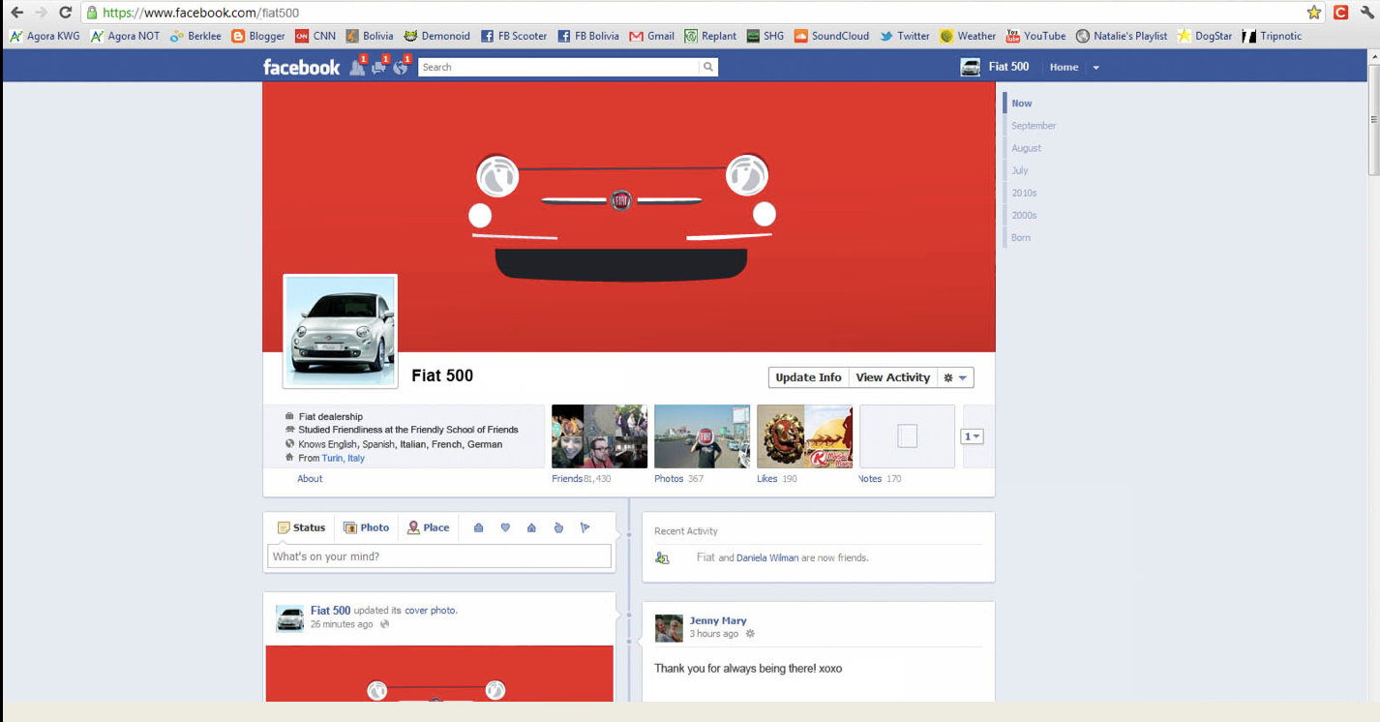Screen dimensions: 1380x722
Task: Jump to September on the timeline
Action: coord(1034,126)
